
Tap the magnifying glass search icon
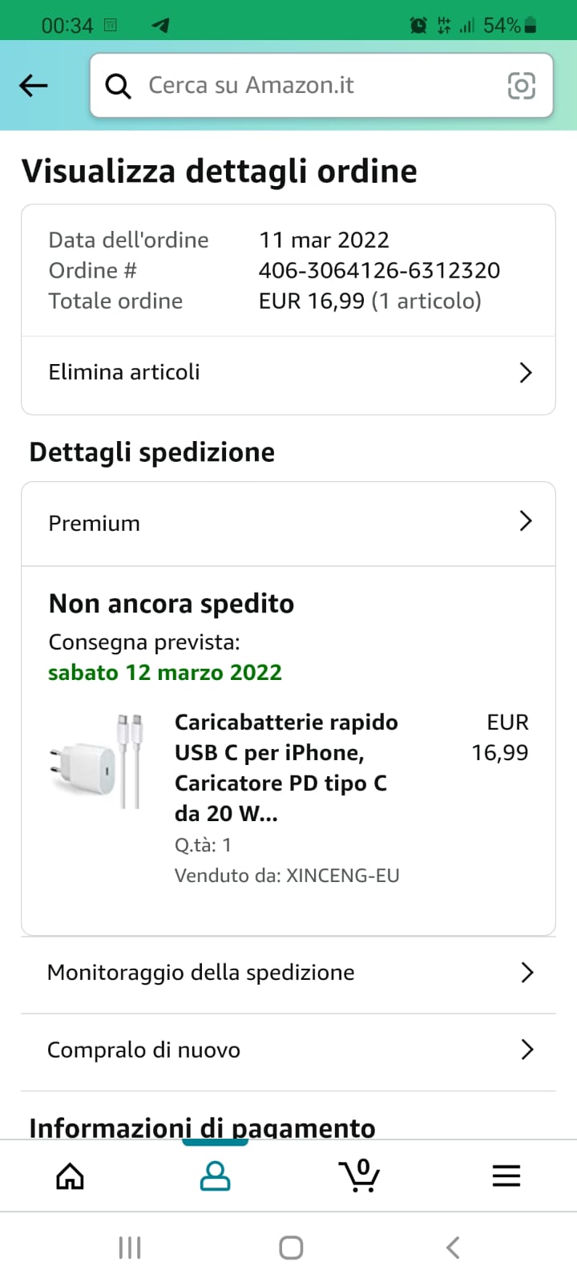point(118,86)
